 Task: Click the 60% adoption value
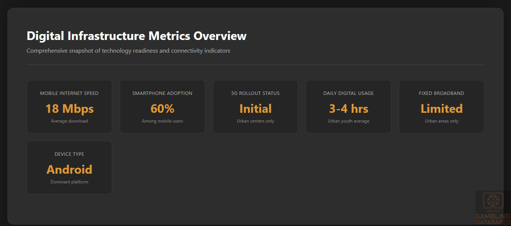162,109
